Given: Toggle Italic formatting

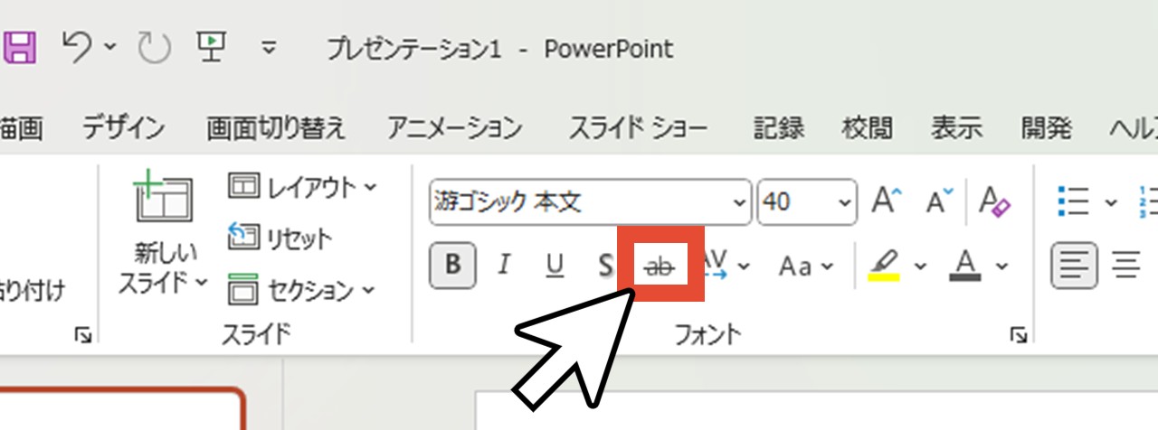Looking at the screenshot, I should (x=505, y=266).
